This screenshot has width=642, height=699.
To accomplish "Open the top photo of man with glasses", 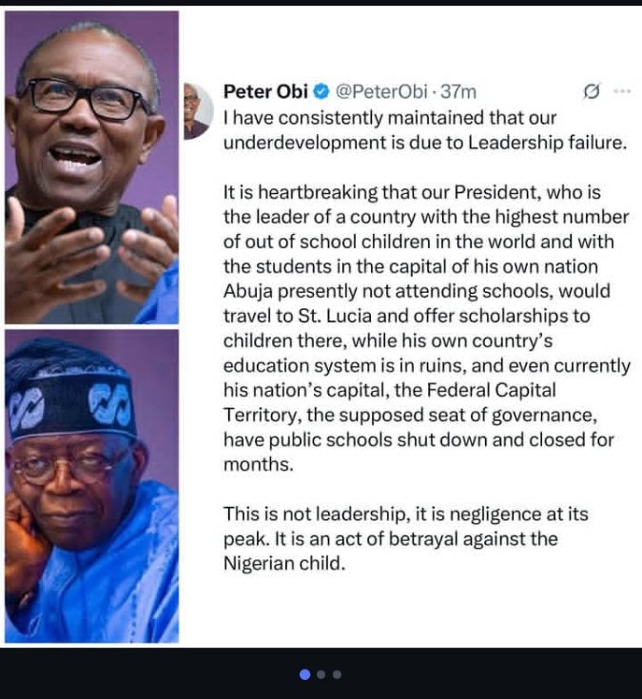I will (x=91, y=166).
